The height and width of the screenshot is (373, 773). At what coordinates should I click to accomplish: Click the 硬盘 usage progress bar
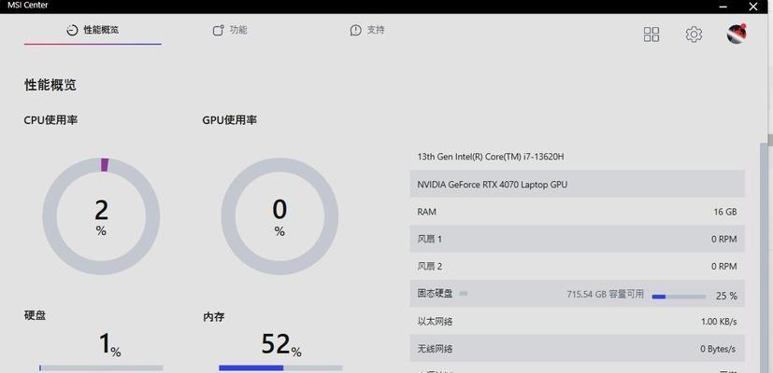click(x=101, y=368)
